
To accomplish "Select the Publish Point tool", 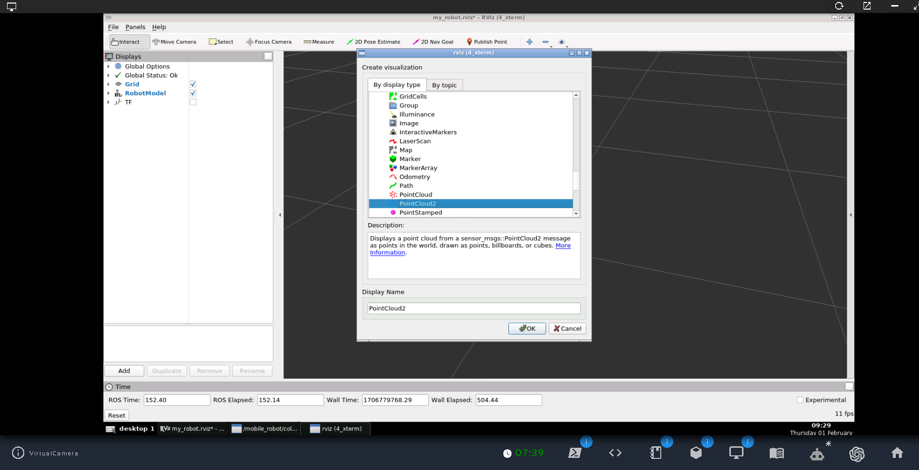I will pyautogui.click(x=487, y=42).
